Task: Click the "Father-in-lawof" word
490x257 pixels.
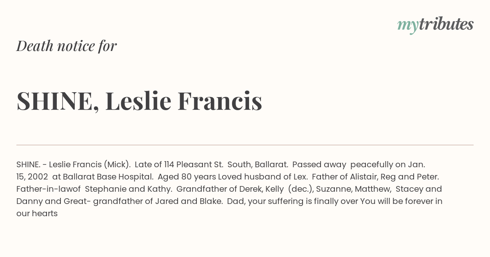Action: tap(48, 189)
